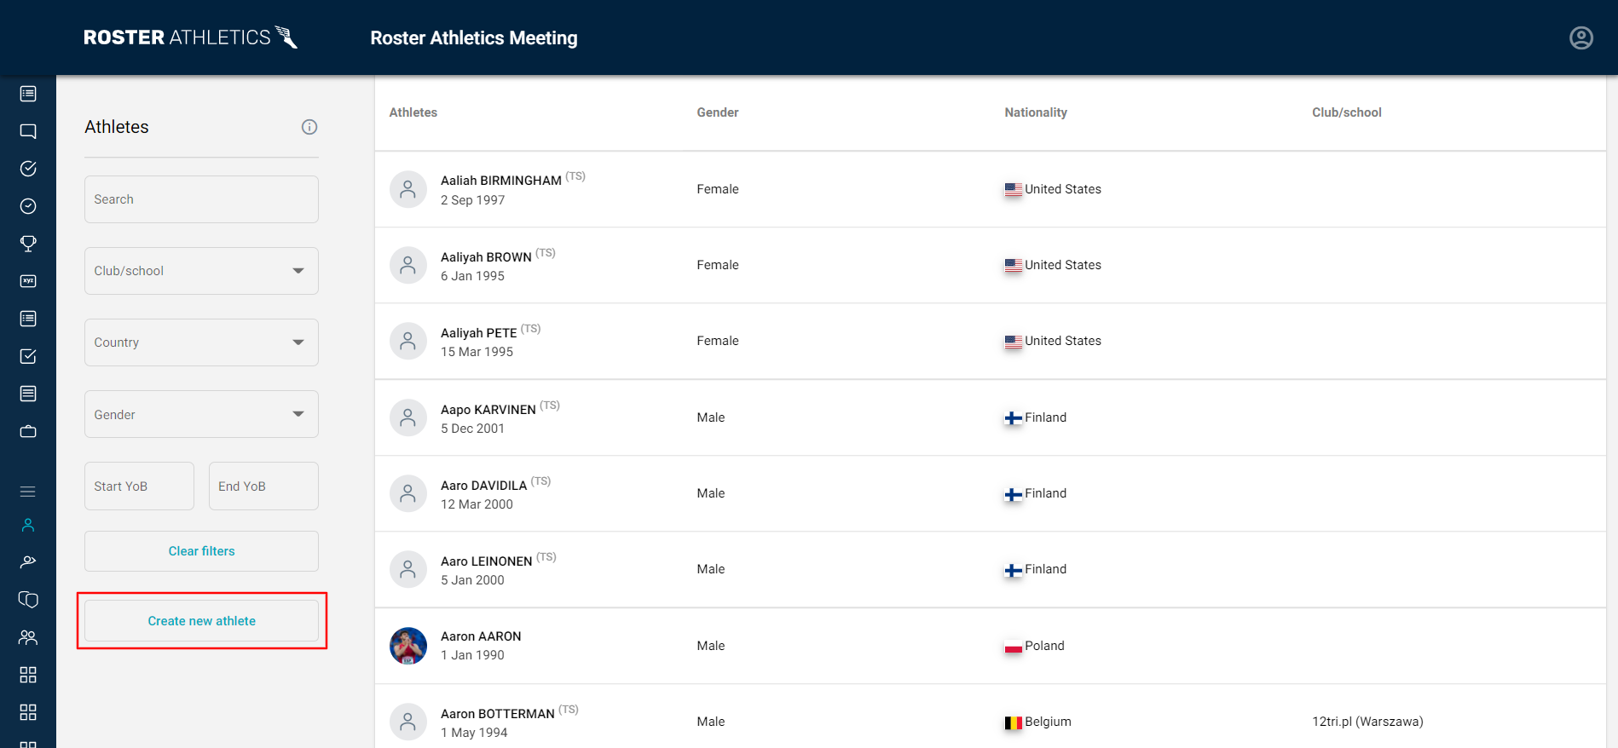Screen dimensions: 1618x748
Task: Click Aapo KARVINEN's avatar icon
Action: [408, 417]
